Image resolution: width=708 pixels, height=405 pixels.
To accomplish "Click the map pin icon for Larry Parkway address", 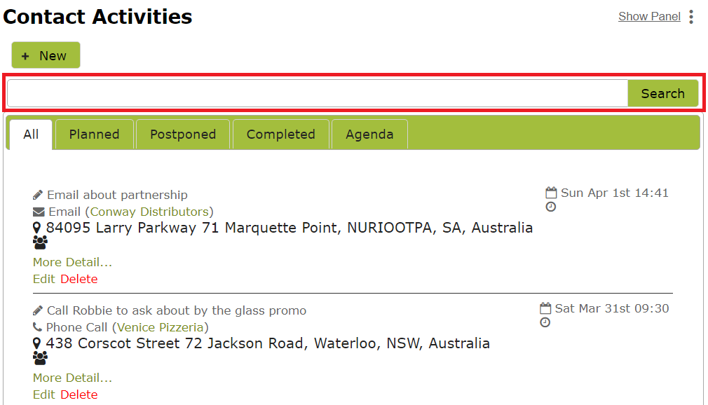I will tap(37, 228).
